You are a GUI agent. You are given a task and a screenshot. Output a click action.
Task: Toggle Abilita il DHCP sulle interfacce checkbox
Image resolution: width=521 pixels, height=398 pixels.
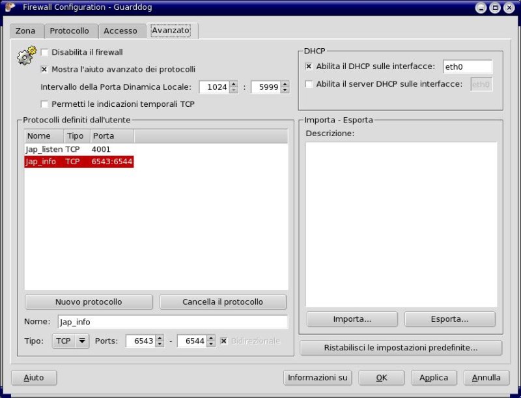(x=309, y=66)
